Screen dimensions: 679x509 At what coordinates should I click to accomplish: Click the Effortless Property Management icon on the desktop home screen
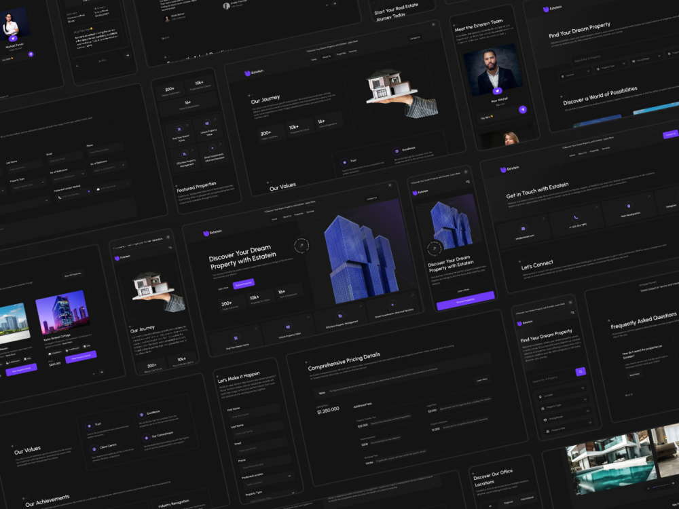pyautogui.click(x=340, y=316)
